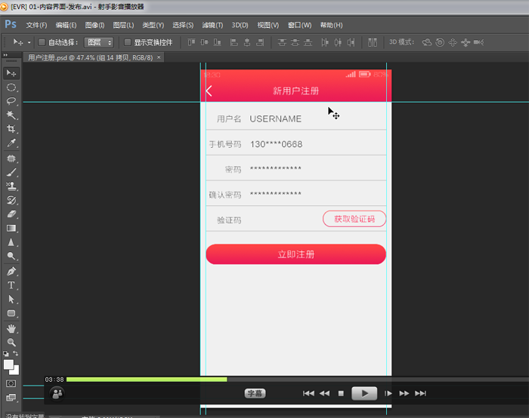The height and width of the screenshot is (418, 529).
Task: Click the back arrow in mockup header
Action: click(x=209, y=91)
